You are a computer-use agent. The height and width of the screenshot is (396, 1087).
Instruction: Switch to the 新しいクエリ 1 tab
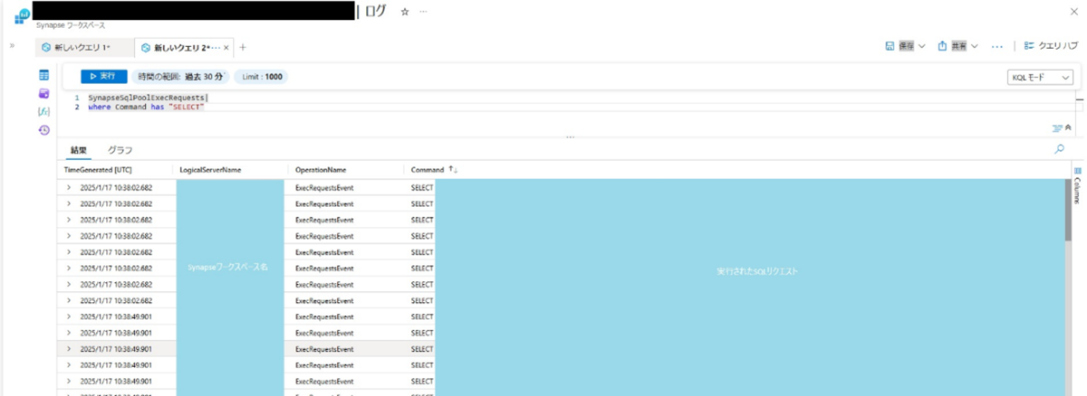82,47
